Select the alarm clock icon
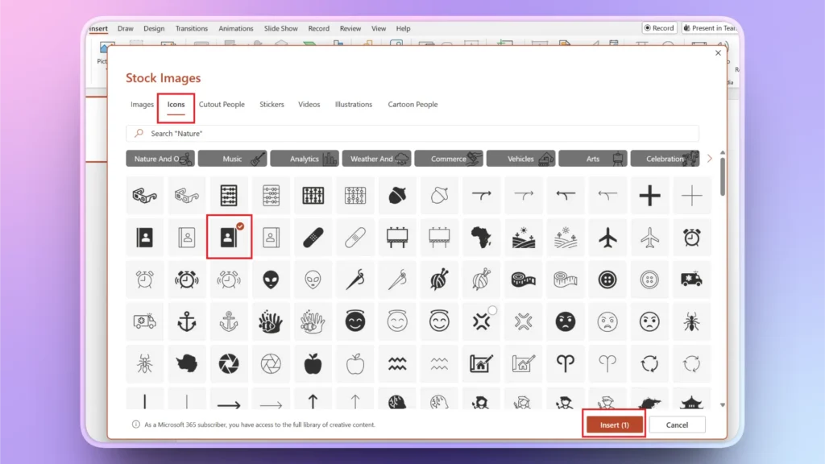This screenshot has width=825, height=464. pyautogui.click(x=691, y=237)
